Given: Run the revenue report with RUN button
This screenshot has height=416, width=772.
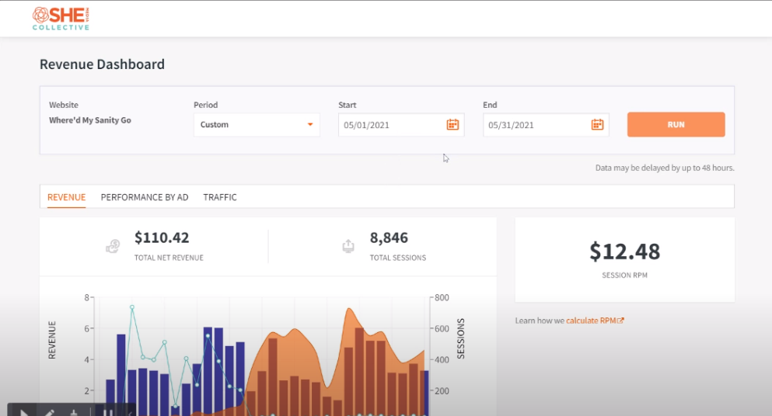Looking at the screenshot, I should tap(676, 124).
